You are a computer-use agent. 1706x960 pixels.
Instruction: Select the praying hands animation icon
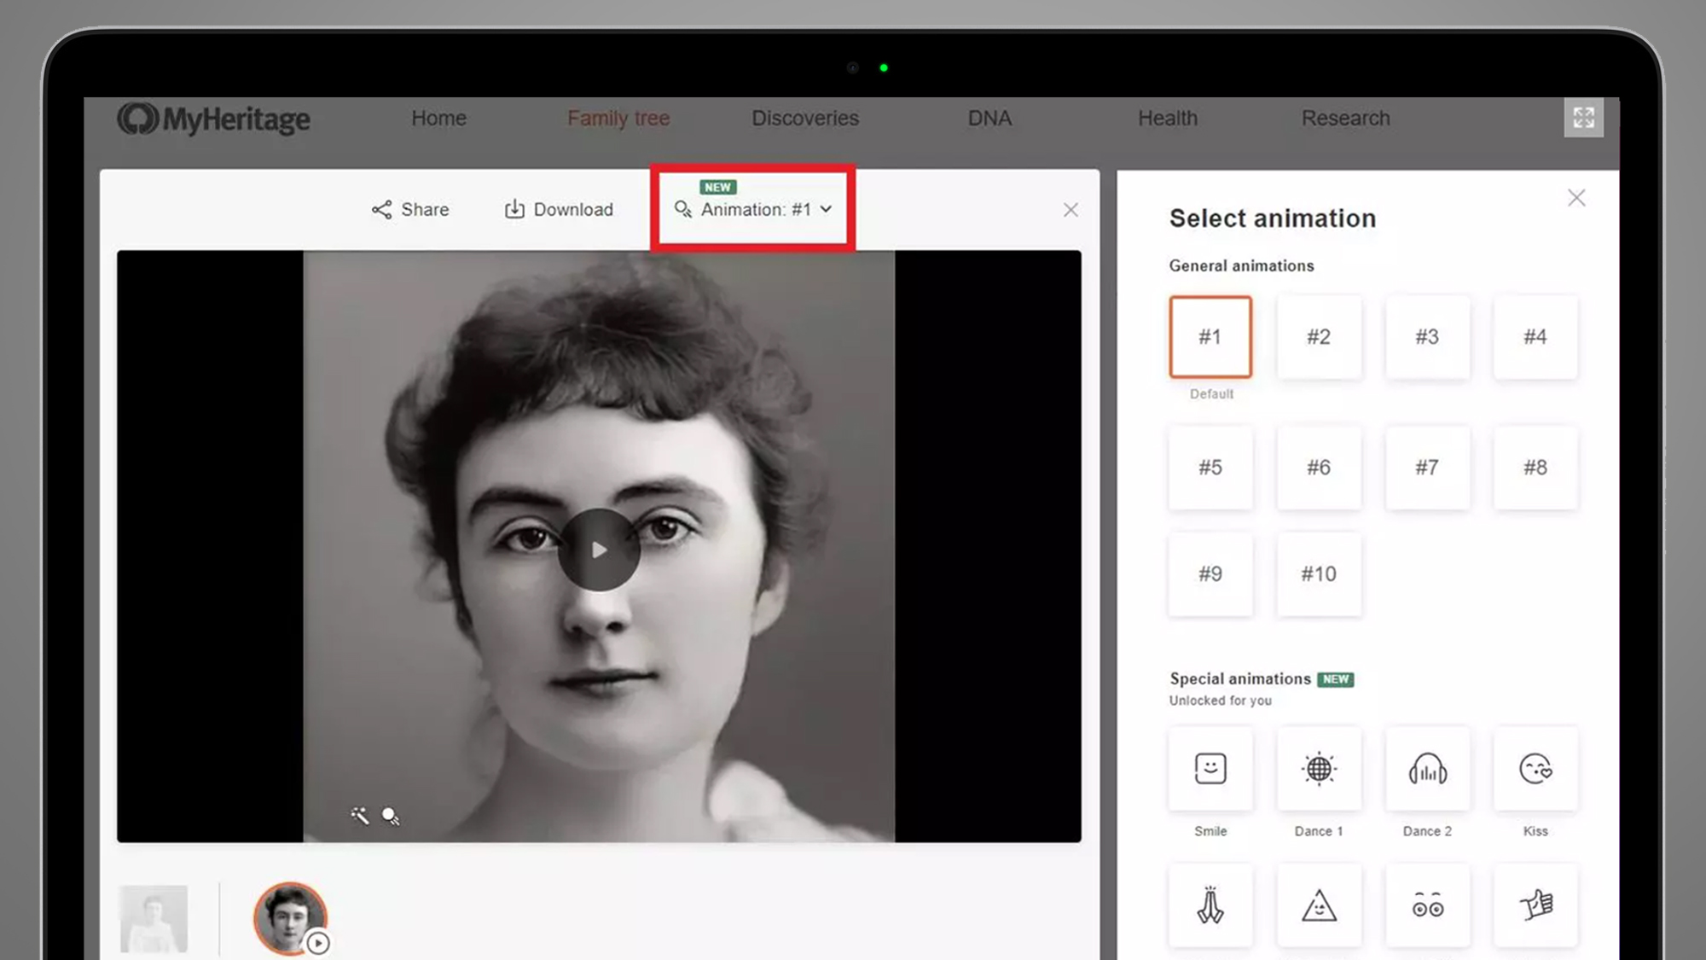point(1210,906)
